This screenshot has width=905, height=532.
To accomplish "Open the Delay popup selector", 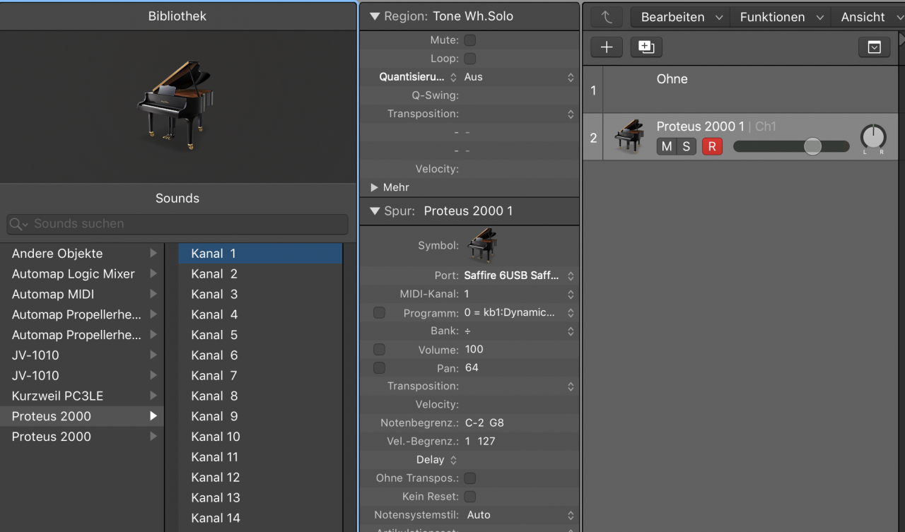I will [436, 460].
